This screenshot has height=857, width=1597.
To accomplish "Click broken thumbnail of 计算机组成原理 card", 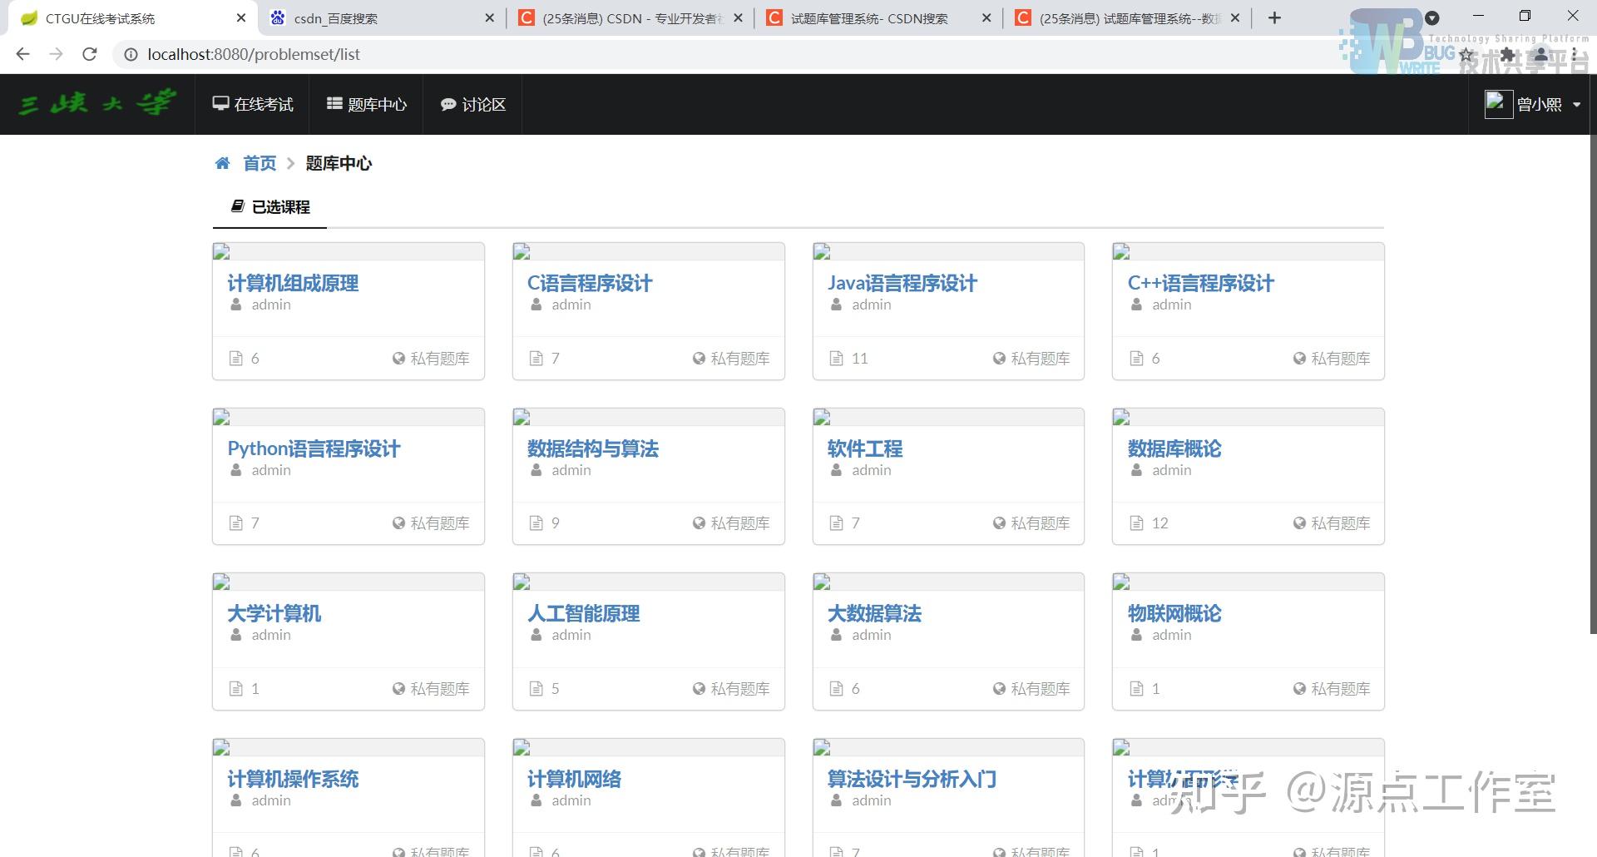I will coord(221,251).
